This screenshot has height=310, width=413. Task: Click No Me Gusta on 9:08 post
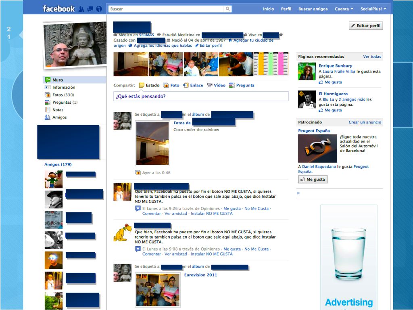coord(256,249)
